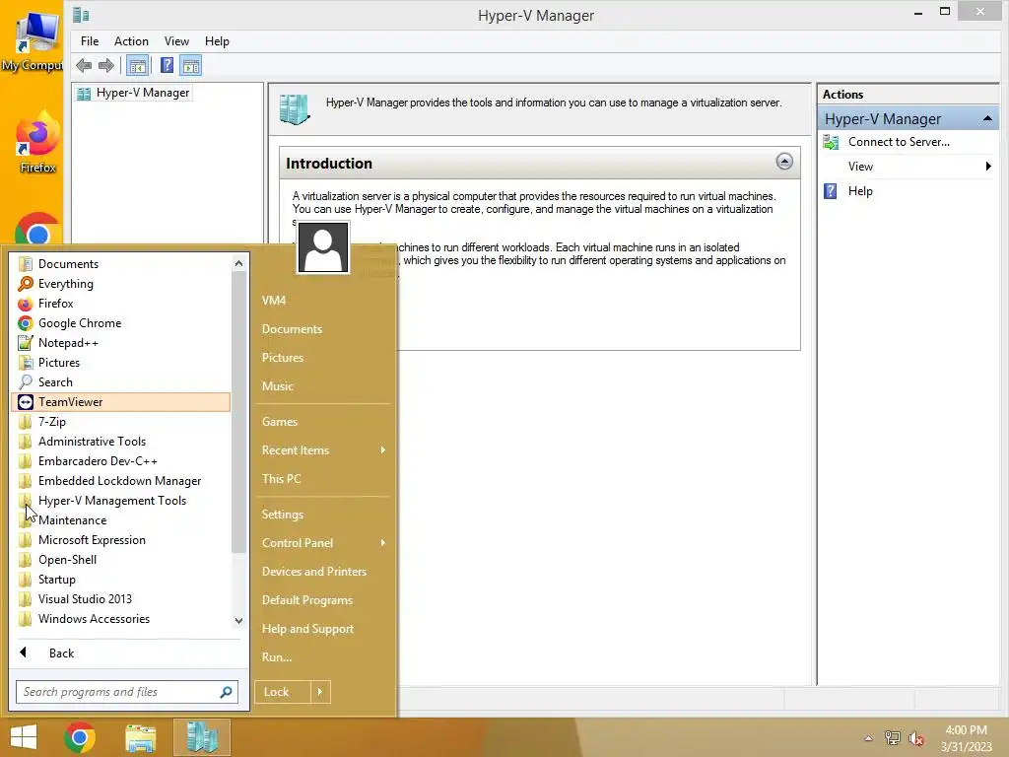Expand Control Panel submenu

pos(323,543)
